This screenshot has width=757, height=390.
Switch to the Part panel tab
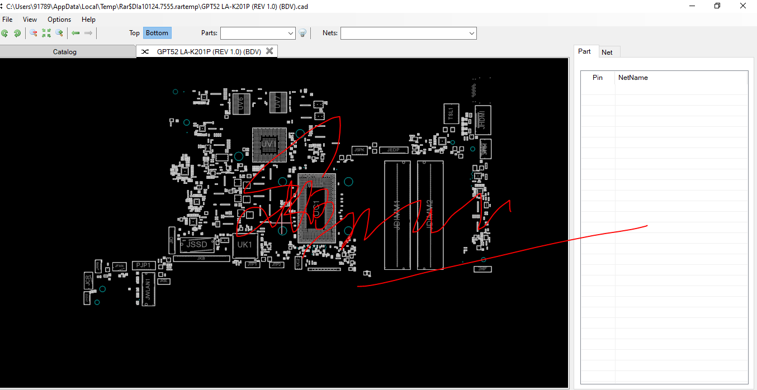pyautogui.click(x=584, y=51)
